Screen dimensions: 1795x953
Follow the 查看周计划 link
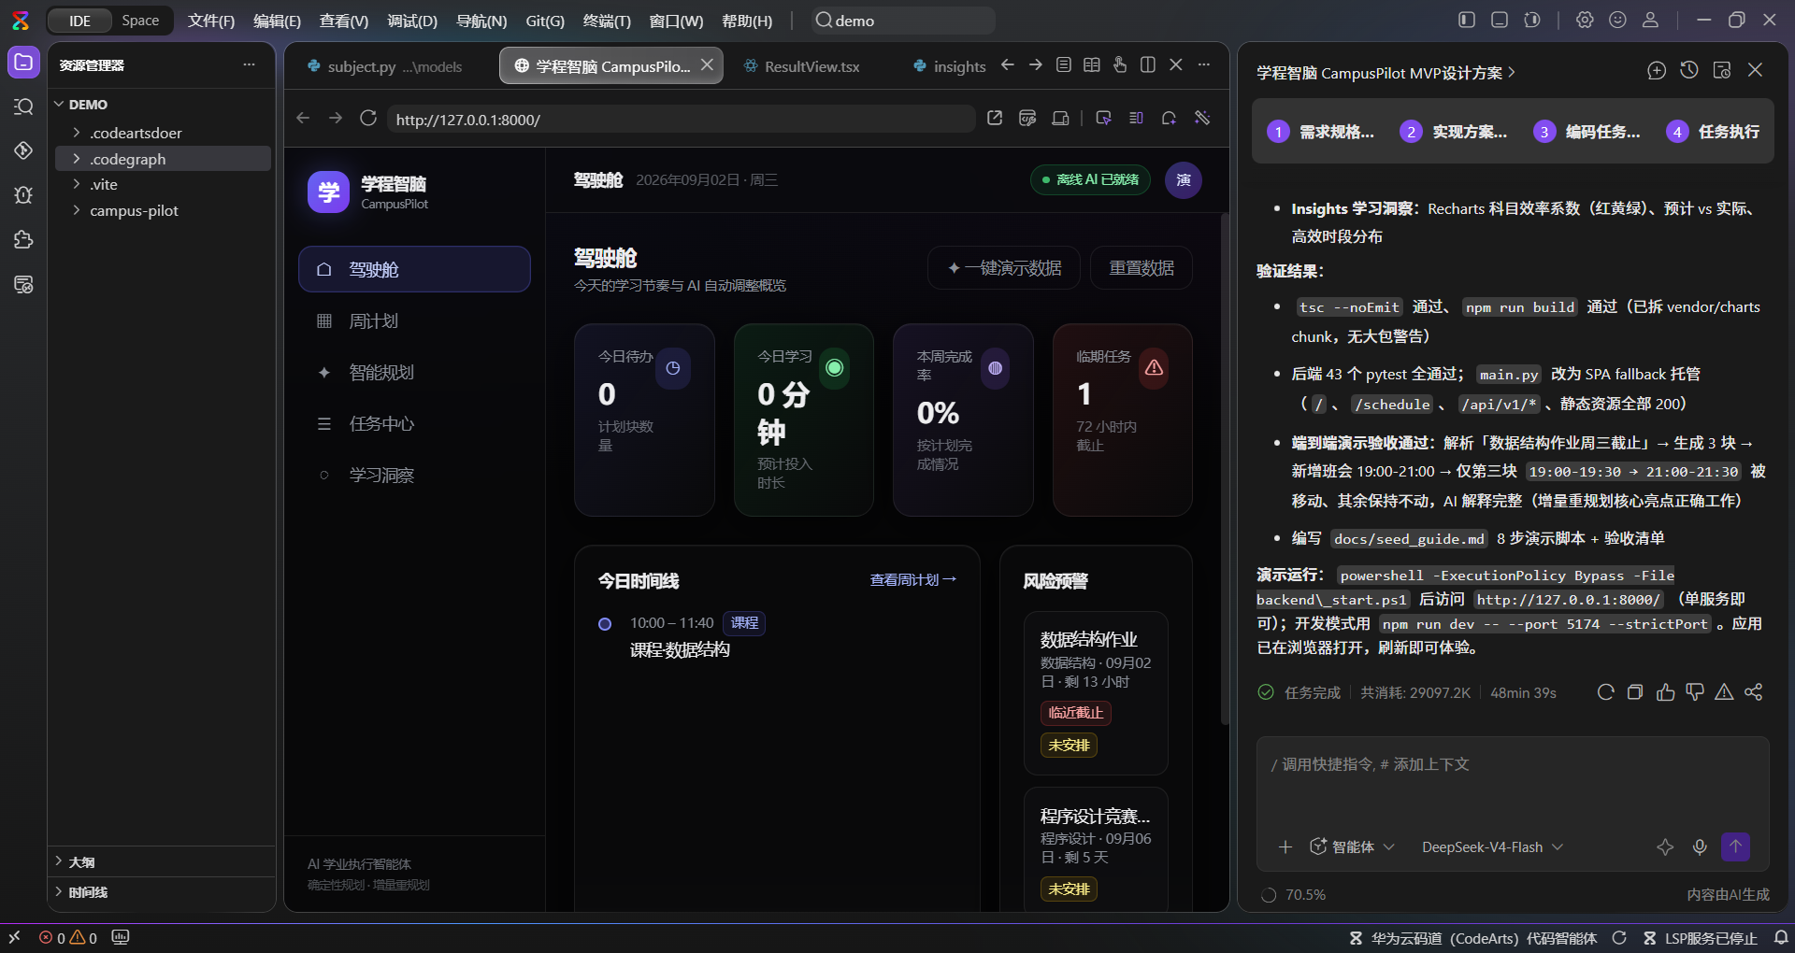[x=912, y=579]
